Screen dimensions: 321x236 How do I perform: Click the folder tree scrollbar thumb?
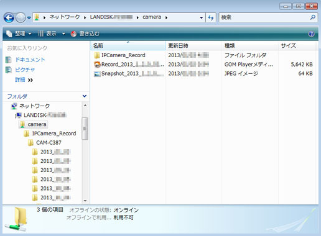pyautogui.click(x=85, y=129)
